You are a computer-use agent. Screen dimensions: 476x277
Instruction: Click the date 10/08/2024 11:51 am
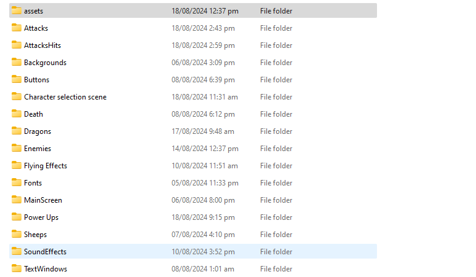205,166
